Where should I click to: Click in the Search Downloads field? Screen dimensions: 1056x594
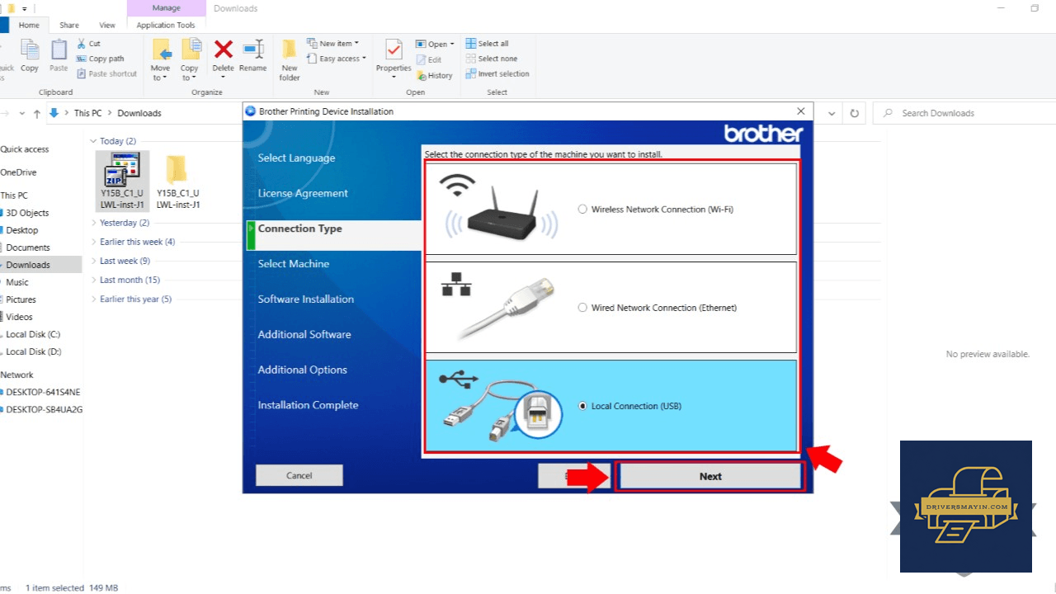pos(963,113)
